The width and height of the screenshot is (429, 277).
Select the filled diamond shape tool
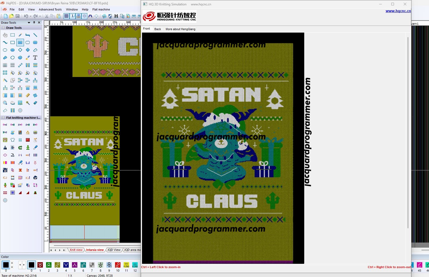28,50
